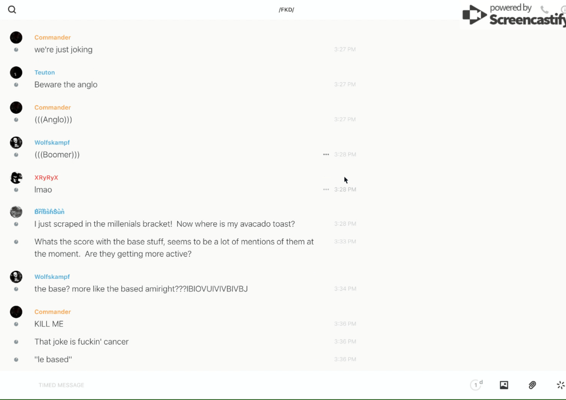The image size is (566, 400).
Task: Click the burst icon beside the paperclip
Action: [560, 385]
